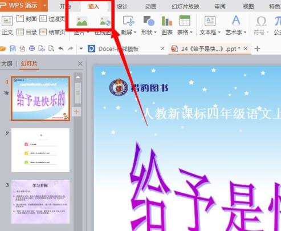Click the 形状 shapes icon
The height and width of the screenshot is (231, 281).
(149, 21)
